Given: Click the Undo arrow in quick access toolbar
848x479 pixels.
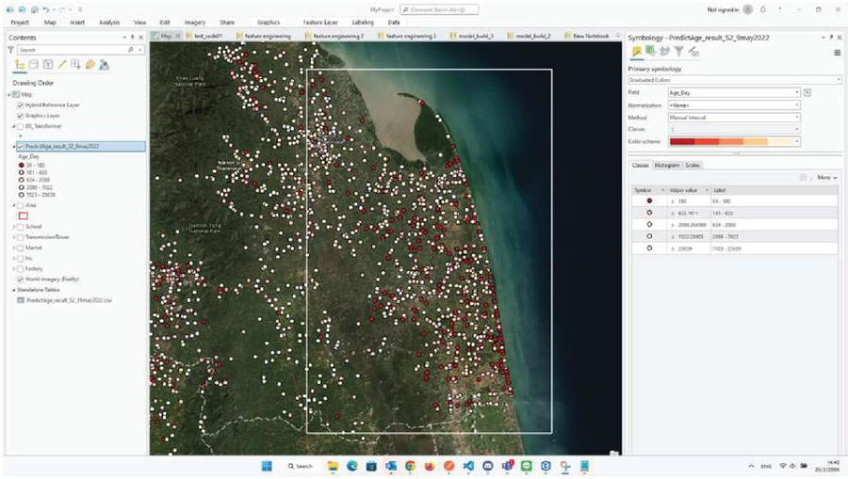Looking at the screenshot, I should click(46, 9).
